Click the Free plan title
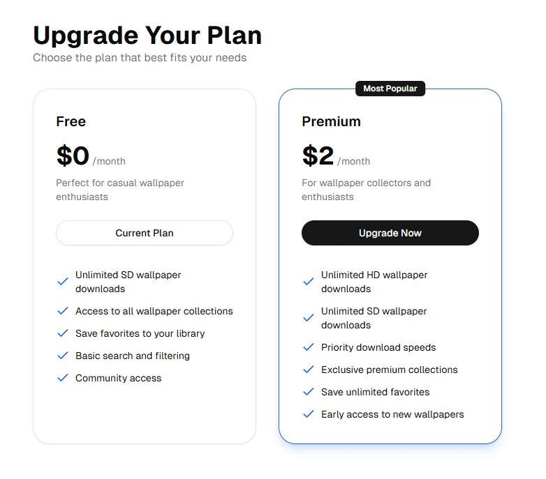Viewport: 546px width, 479px height. pos(71,121)
